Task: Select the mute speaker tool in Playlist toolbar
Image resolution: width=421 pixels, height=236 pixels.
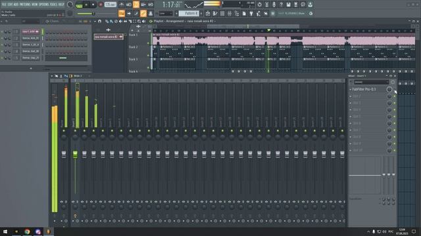Action: click(x=120, y=21)
